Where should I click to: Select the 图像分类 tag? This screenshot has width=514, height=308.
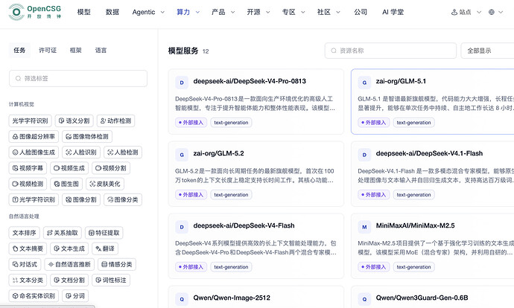[x=123, y=199]
